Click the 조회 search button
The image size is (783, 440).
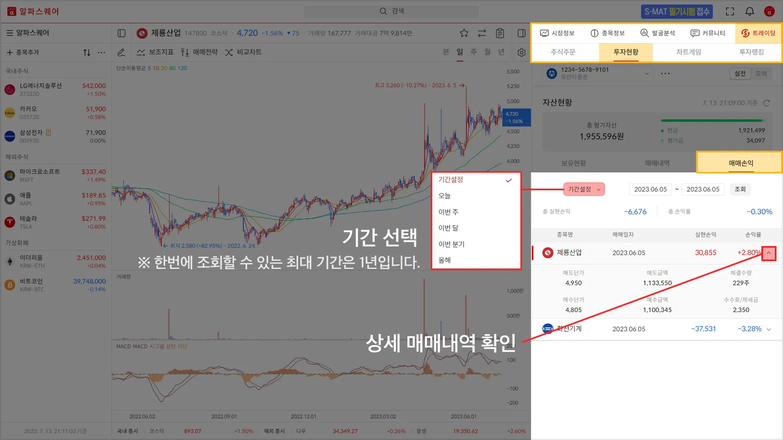coord(740,189)
